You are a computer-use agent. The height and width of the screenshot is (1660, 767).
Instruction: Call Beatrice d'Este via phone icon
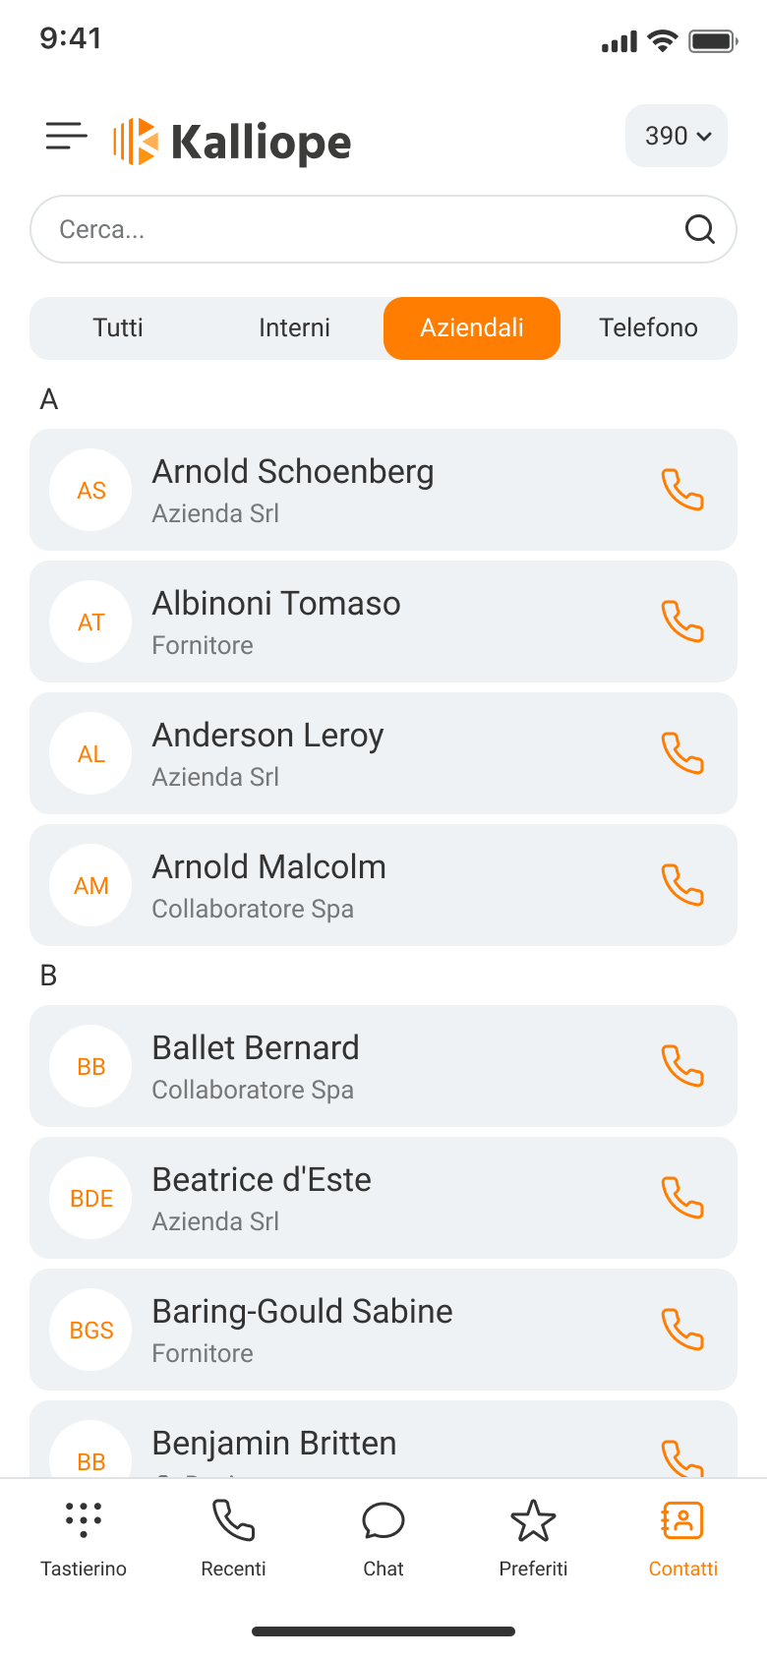click(x=682, y=1198)
